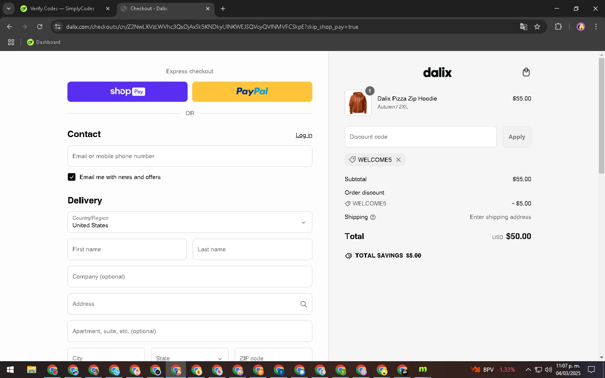The height and width of the screenshot is (378, 605).
Task: Click the total $50.00 amount
Action: pos(518,237)
